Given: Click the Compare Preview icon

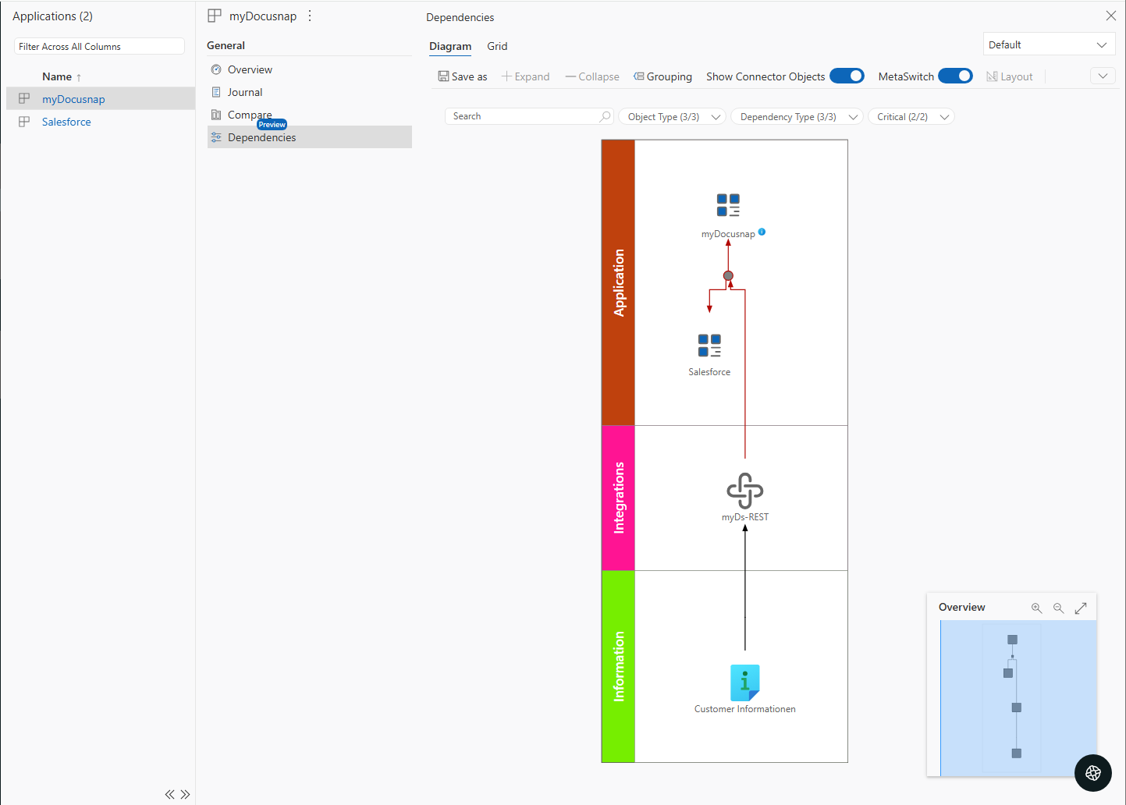Looking at the screenshot, I should pos(216,114).
